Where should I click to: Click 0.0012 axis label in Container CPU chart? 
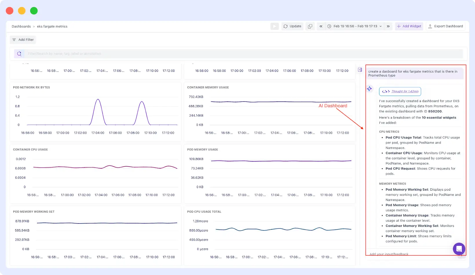pyautogui.click(x=21, y=159)
